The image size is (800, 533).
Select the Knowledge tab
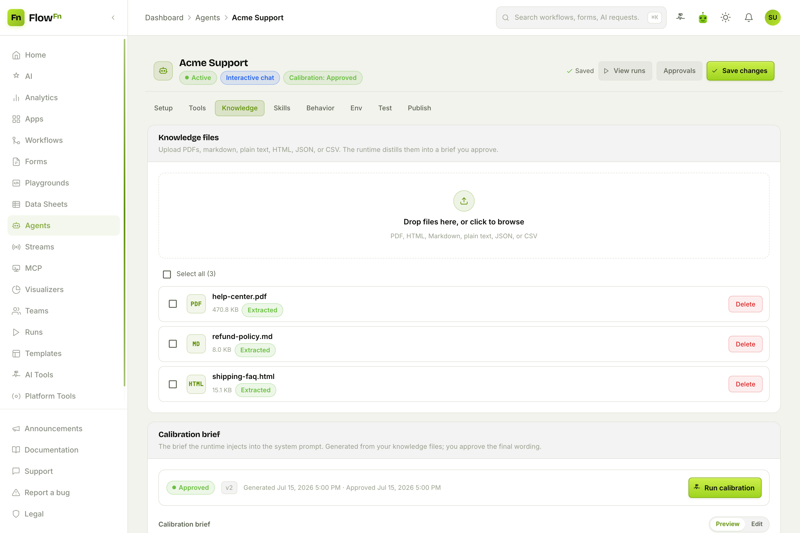[x=239, y=108]
